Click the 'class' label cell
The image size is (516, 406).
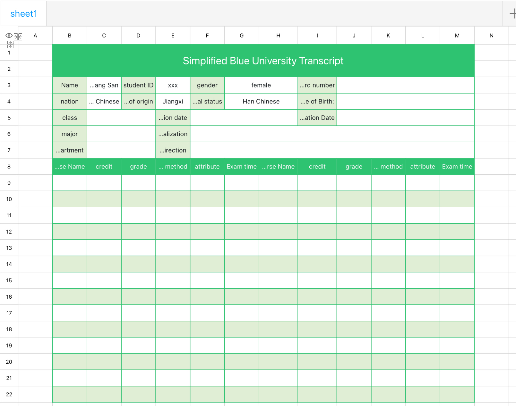coord(70,118)
